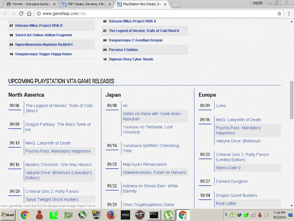The image size is (294, 221).
Task: Open the uTorrent taskbar button
Action: [x=168, y=215]
